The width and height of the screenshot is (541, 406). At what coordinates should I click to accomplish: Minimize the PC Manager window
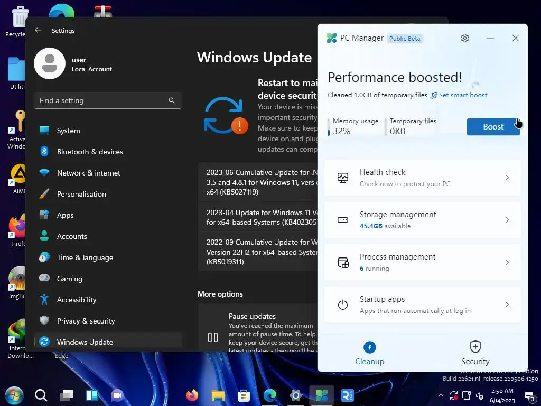(490, 38)
